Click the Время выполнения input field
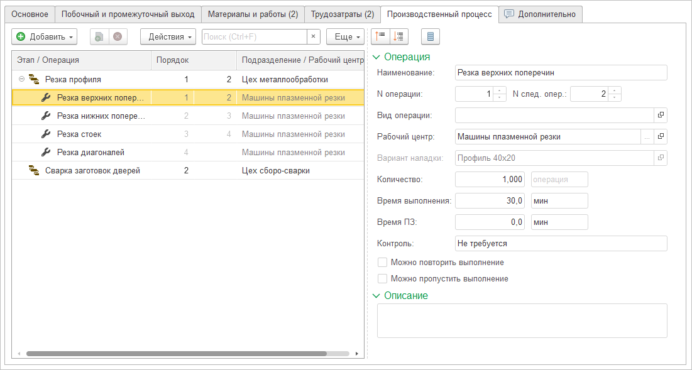Screen dimensions: 692x370 pos(490,201)
